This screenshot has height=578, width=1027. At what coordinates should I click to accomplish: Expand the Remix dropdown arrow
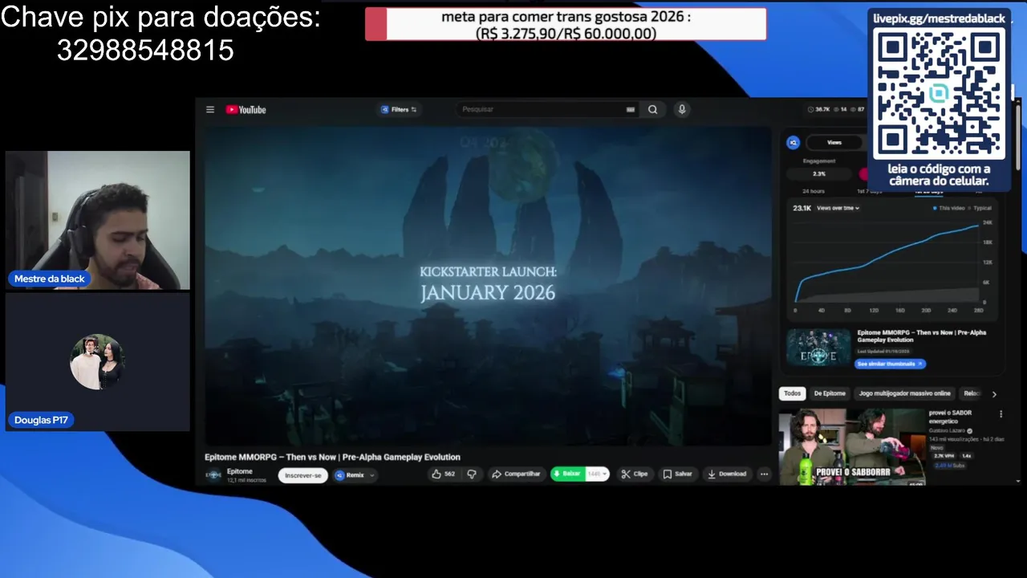(372, 475)
